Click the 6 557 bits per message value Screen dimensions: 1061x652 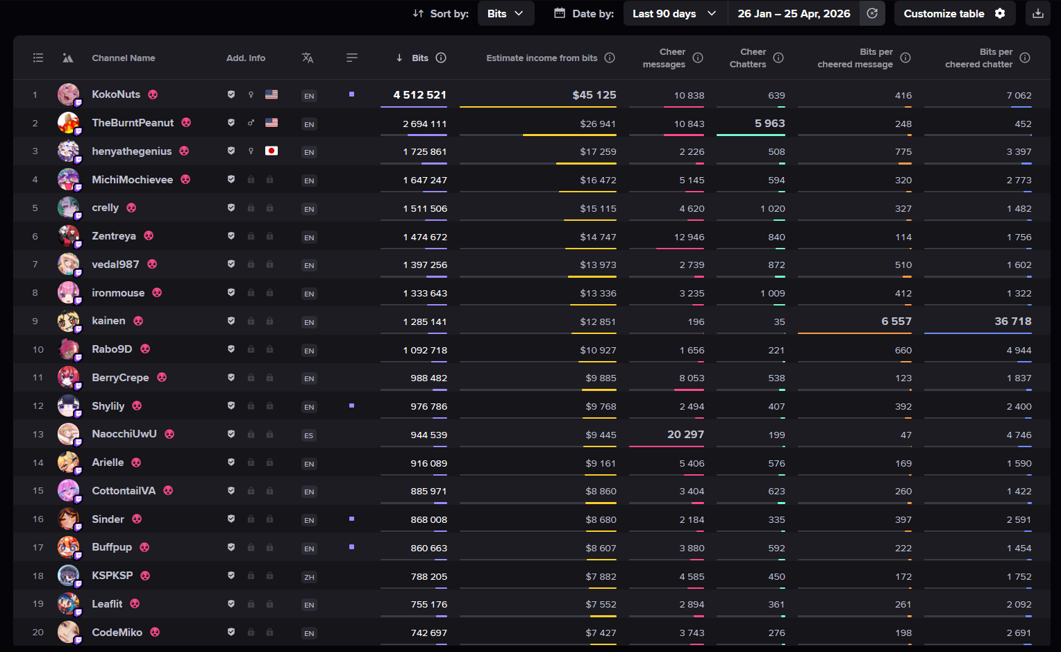[x=896, y=321]
